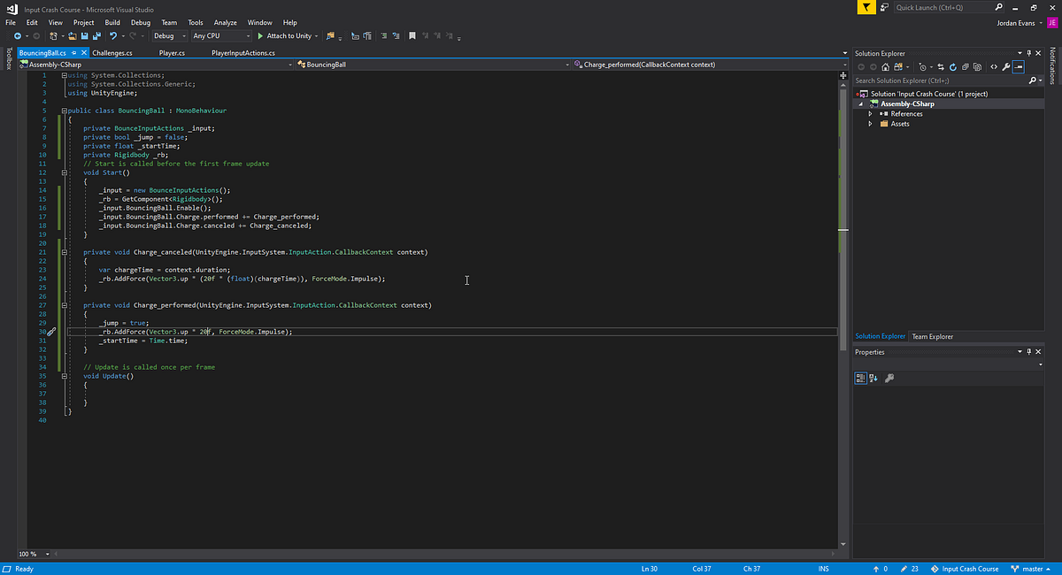Open the Pending Changes Filter icon in Solution Explorer
Image resolution: width=1062 pixels, height=575 pixels.
tap(923, 67)
